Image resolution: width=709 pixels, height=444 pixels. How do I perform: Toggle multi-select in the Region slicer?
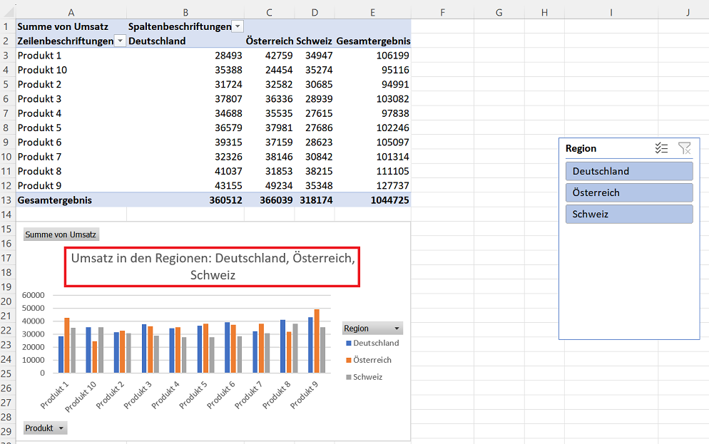(661, 148)
